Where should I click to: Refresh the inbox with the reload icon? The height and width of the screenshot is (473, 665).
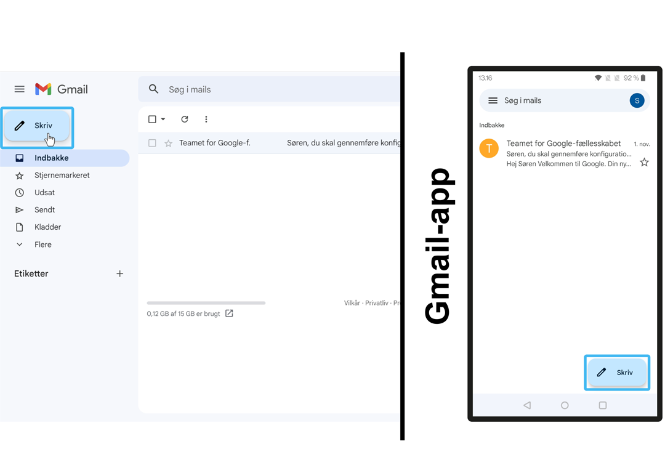coord(185,119)
